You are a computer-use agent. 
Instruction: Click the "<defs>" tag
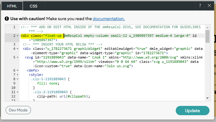click(x=33, y=70)
